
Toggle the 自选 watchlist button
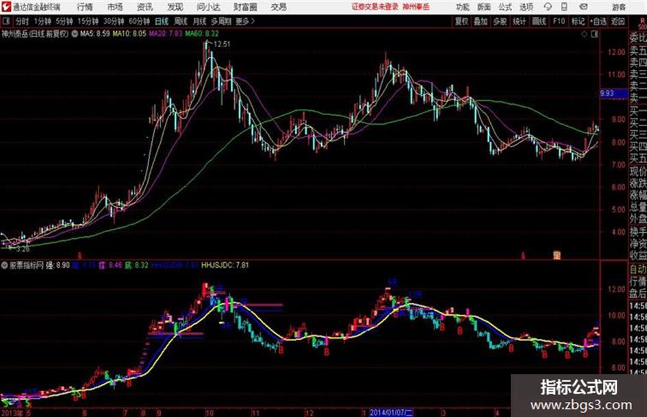coord(598,21)
